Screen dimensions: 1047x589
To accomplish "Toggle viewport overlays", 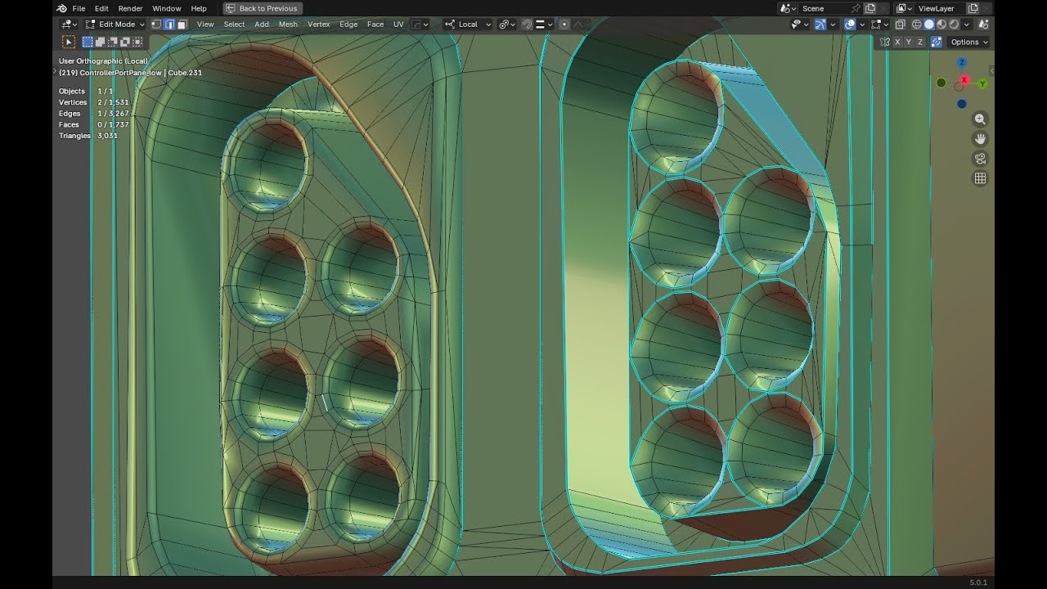I will click(x=850, y=25).
